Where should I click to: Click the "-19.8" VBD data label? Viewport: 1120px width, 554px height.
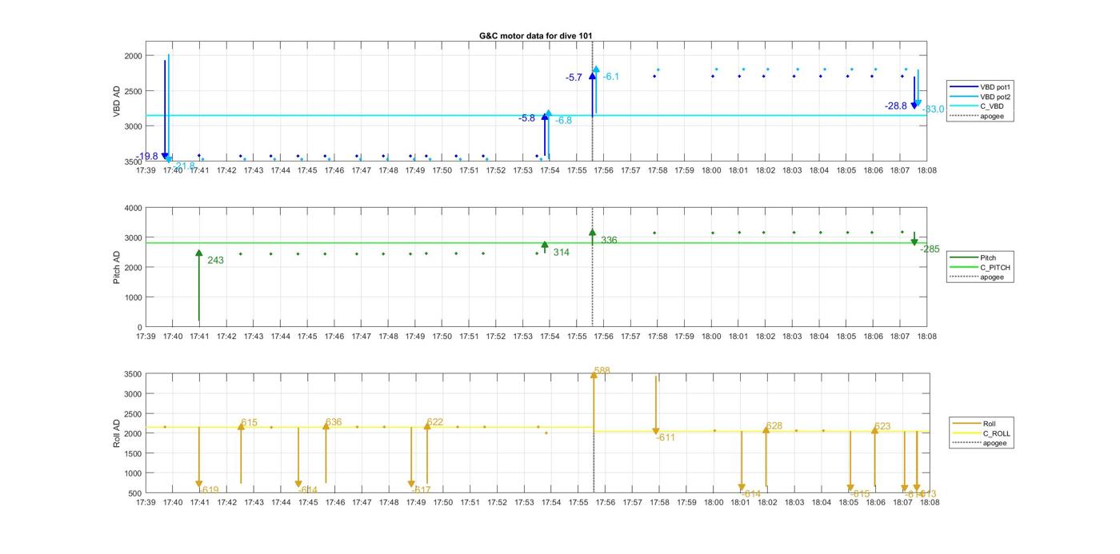click(147, 157)
